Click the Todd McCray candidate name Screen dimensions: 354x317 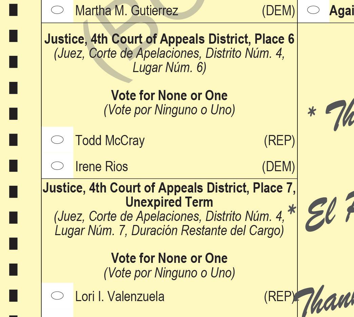(110, 140)
